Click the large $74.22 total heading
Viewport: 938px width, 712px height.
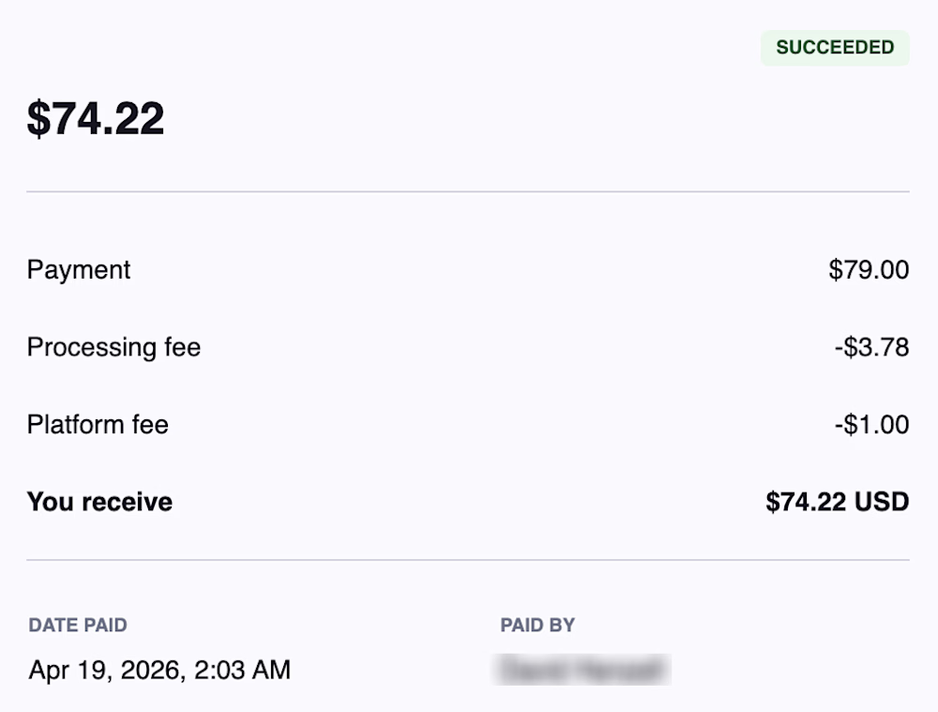[96, 119]
